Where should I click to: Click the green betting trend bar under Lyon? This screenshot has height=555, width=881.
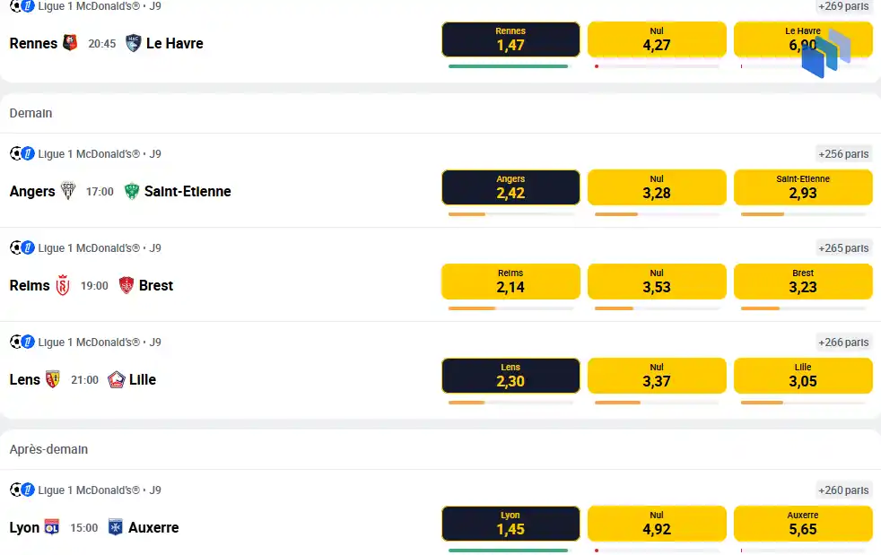[x=508, y=550]
